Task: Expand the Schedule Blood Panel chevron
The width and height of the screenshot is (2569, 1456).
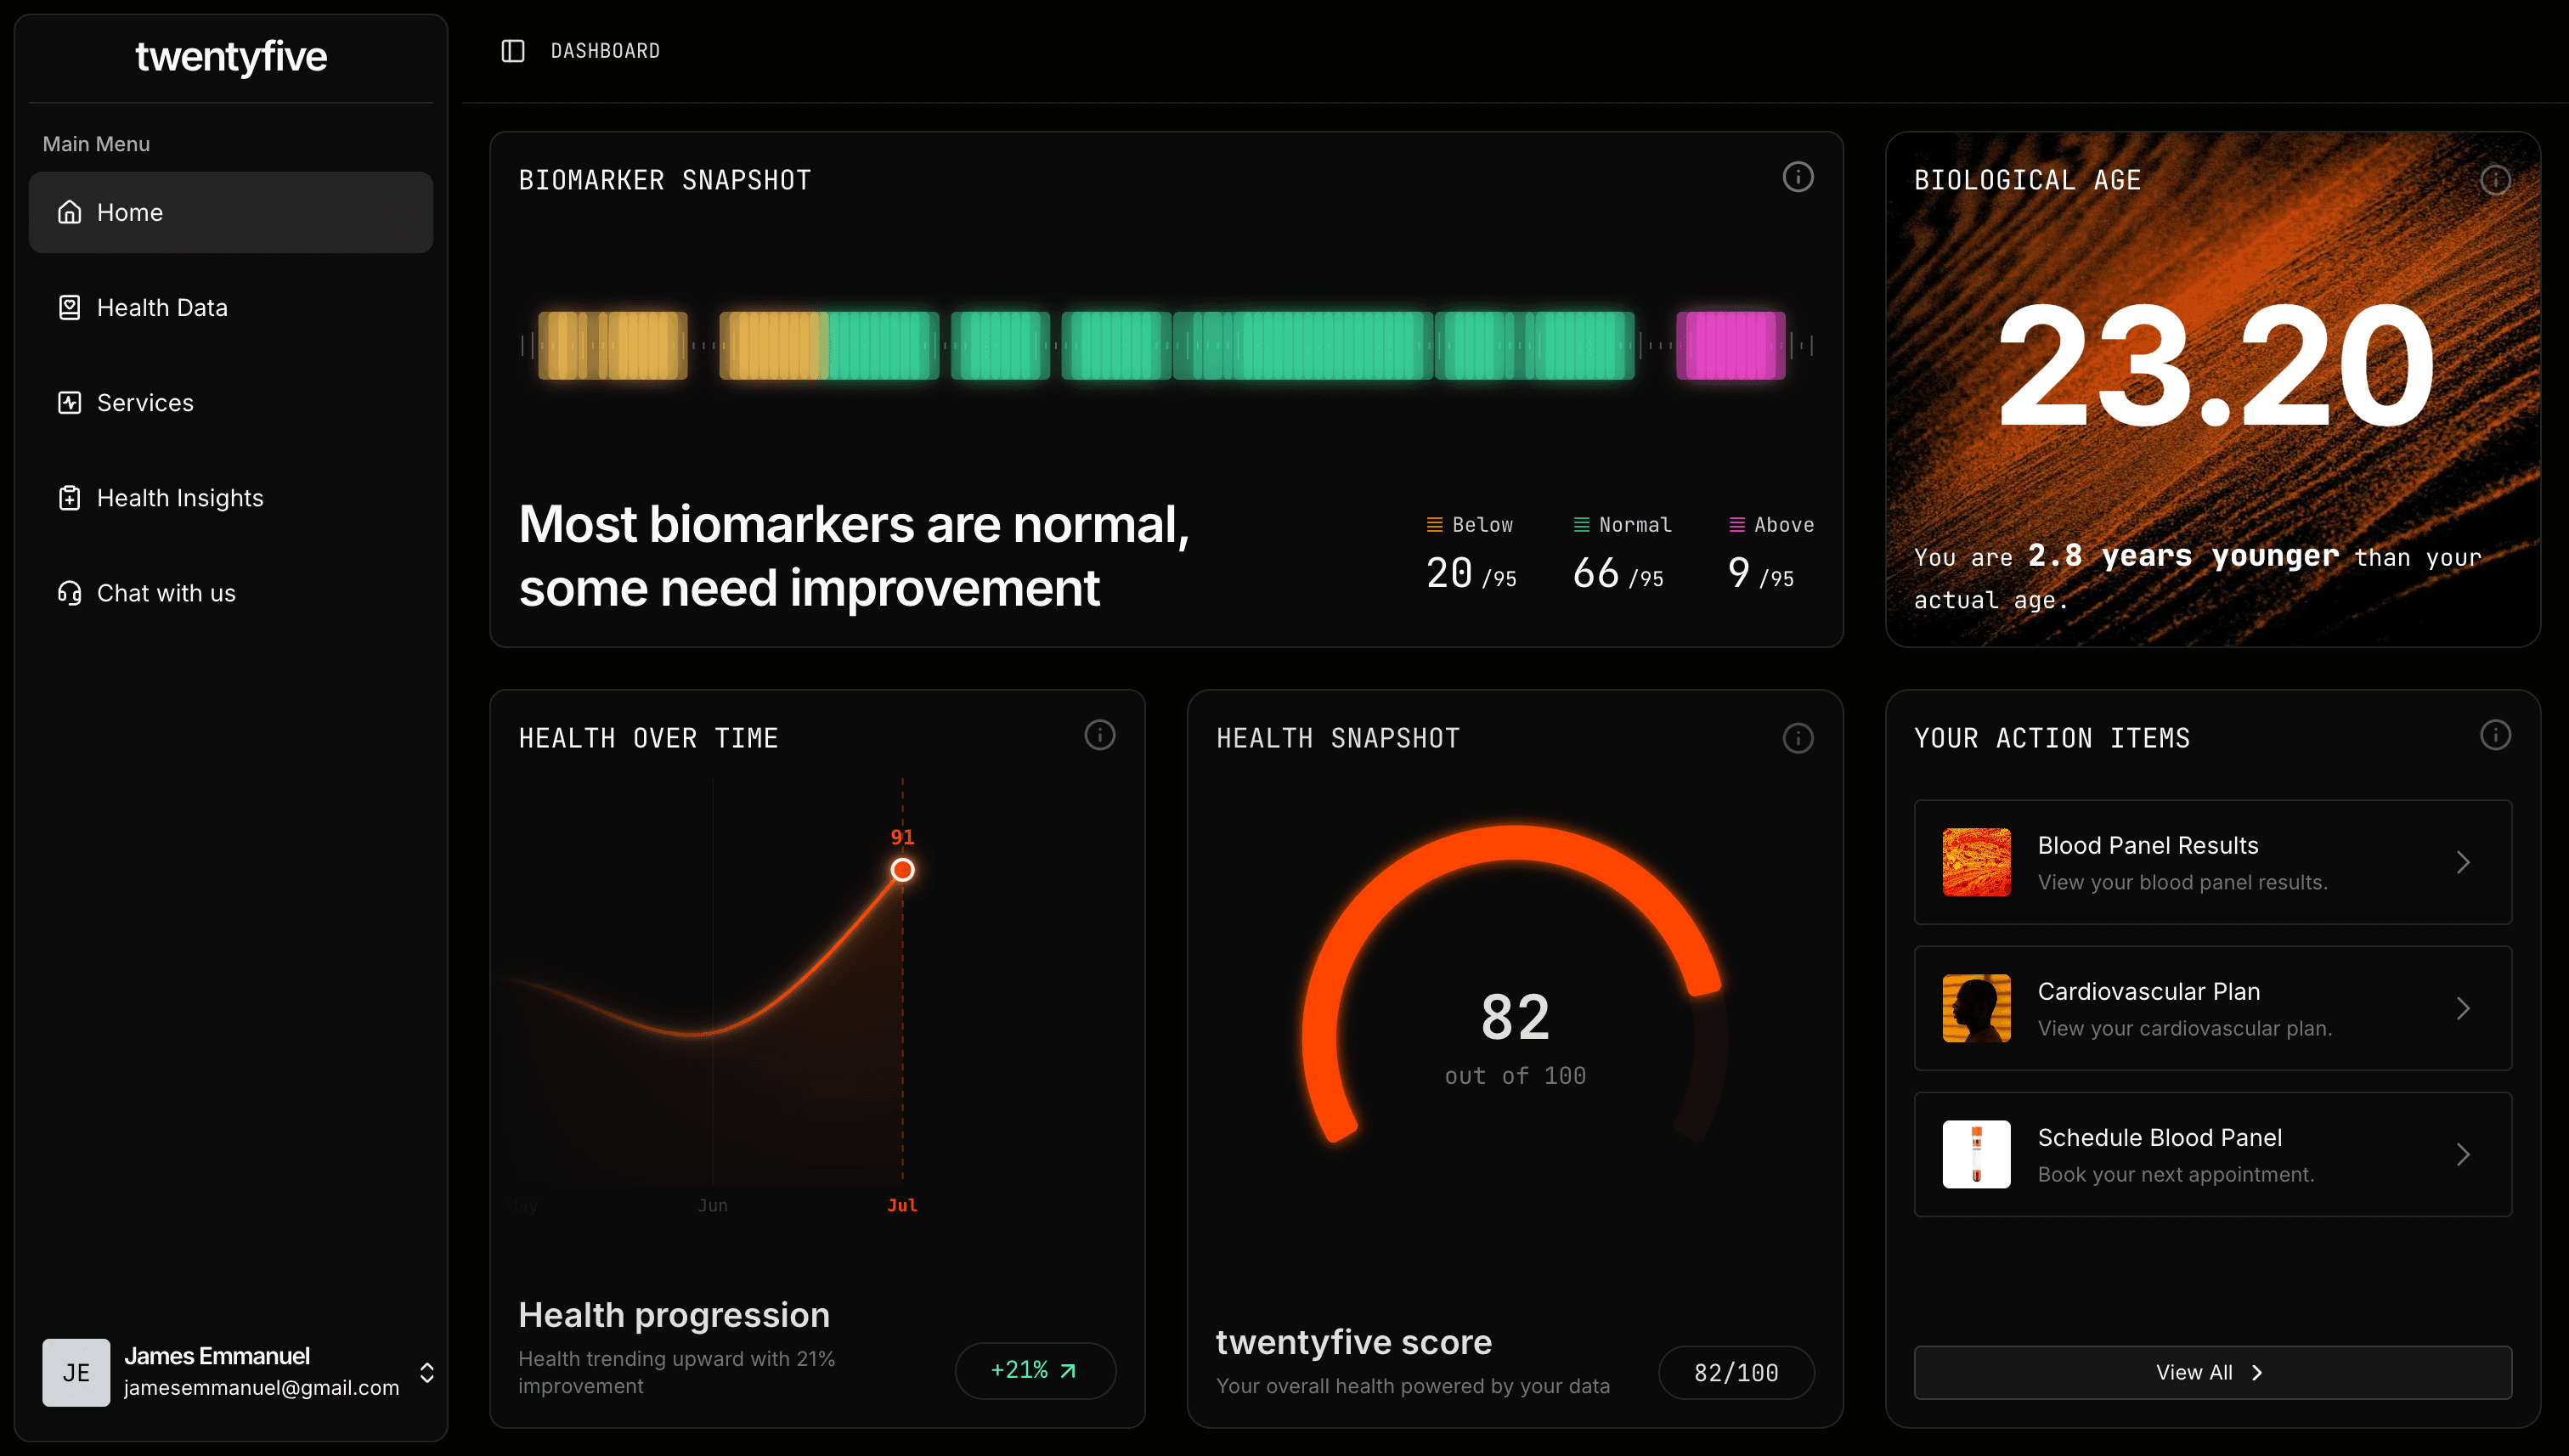Action: pos(2462,1154)
